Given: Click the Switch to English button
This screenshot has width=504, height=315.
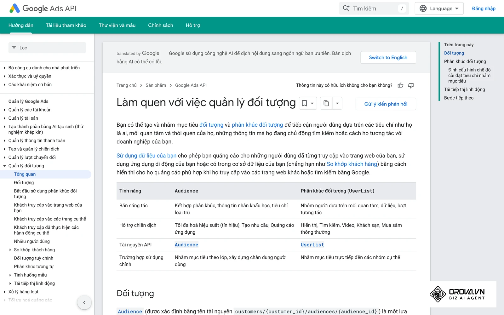Looking at the screenshot, I should click(x=388, y=57).
